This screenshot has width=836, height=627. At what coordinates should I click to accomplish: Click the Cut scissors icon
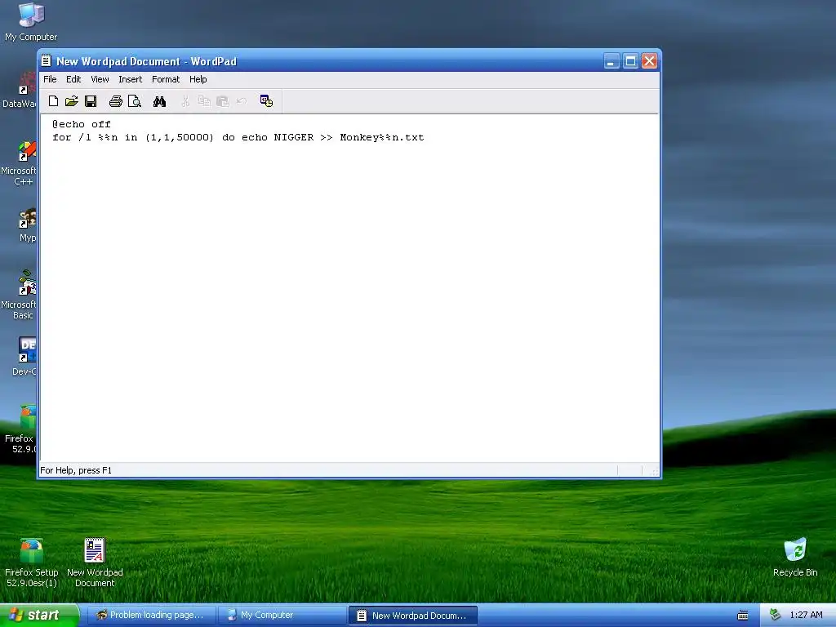pos(185,101)
